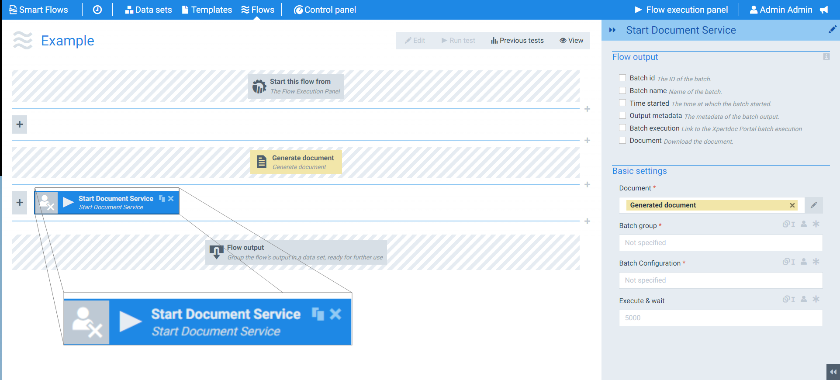Click the Batch group input field

point(721,243)
